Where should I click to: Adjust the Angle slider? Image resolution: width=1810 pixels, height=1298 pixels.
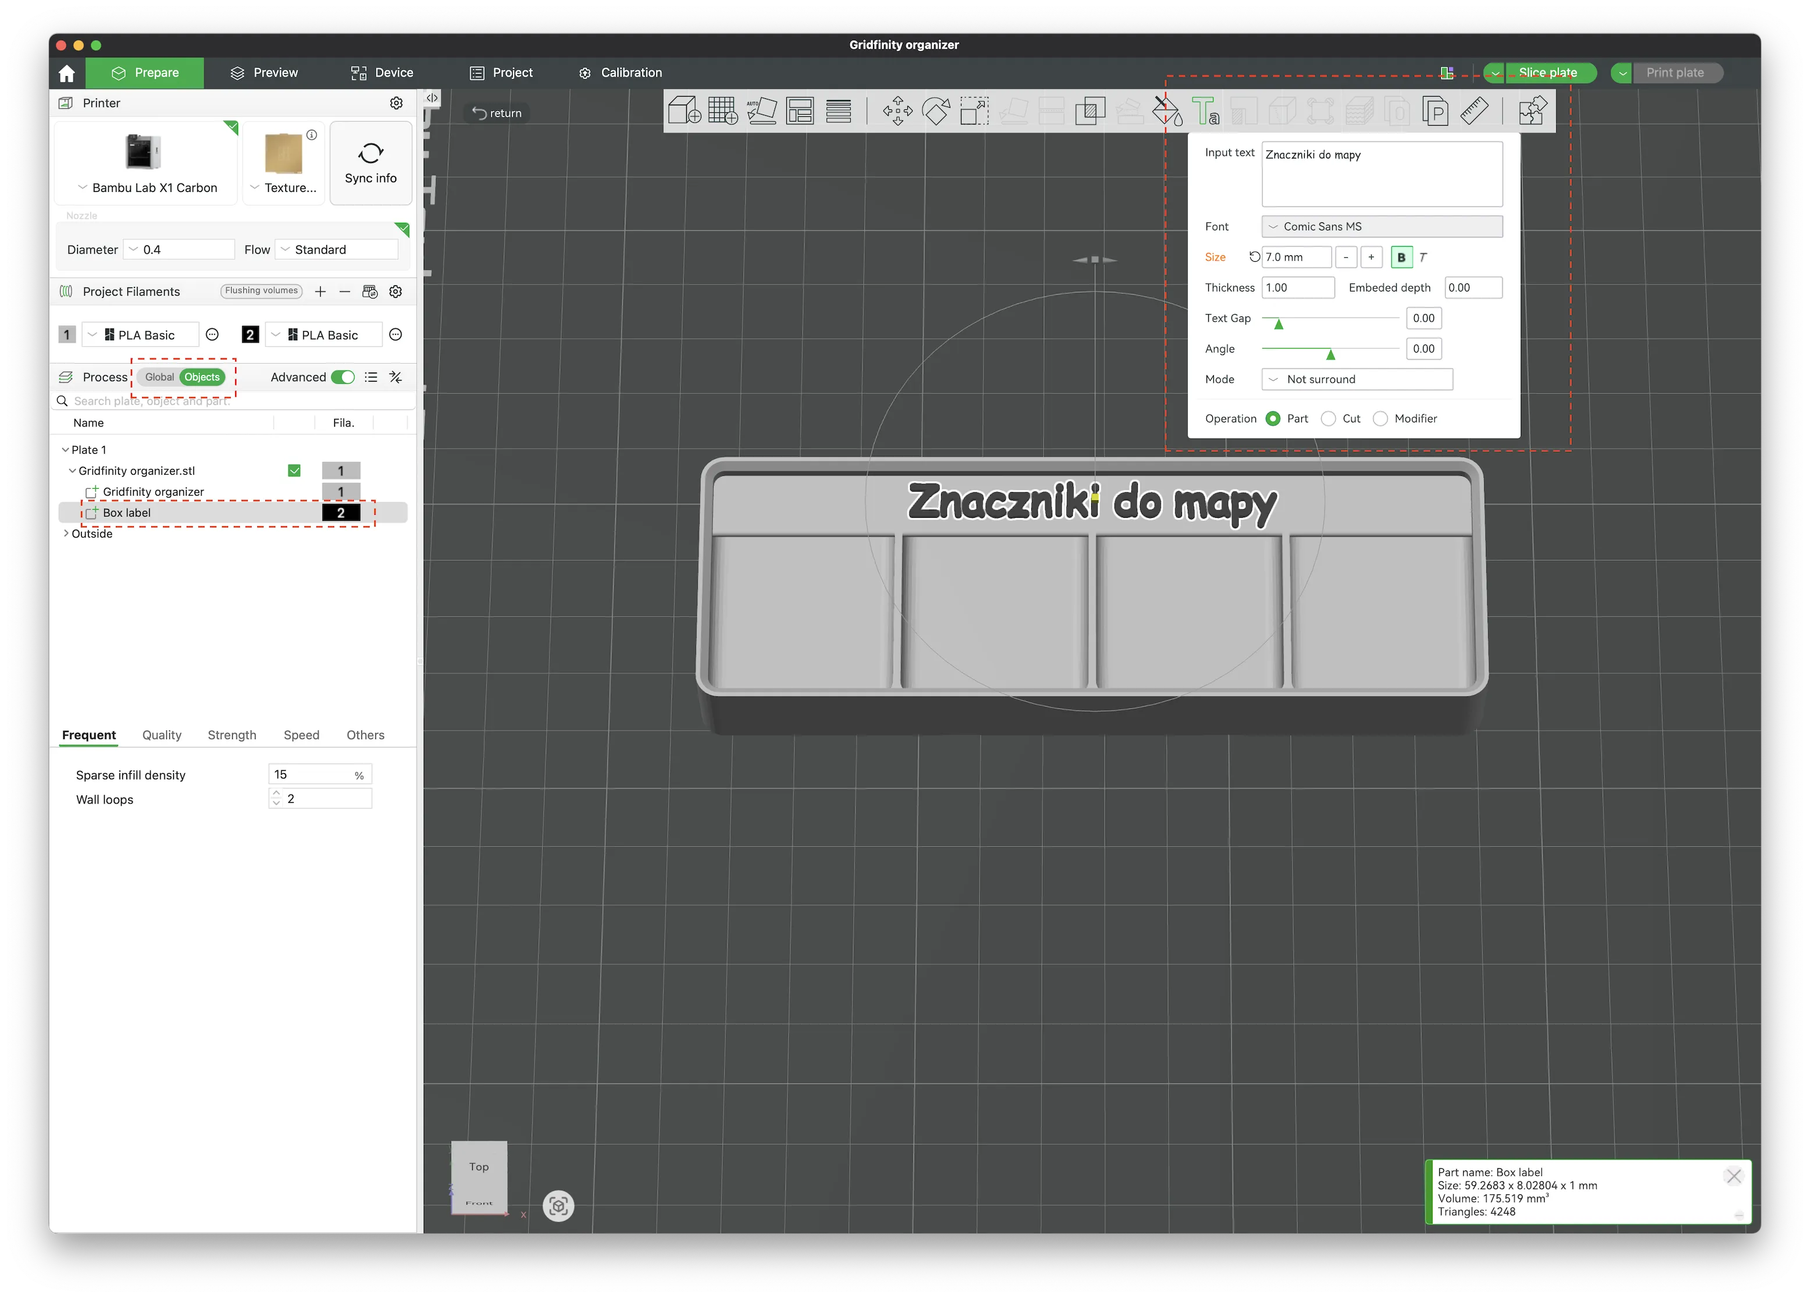tap(1330, 353)
